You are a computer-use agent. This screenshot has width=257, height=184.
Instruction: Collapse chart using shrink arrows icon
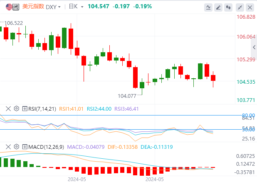240,7
